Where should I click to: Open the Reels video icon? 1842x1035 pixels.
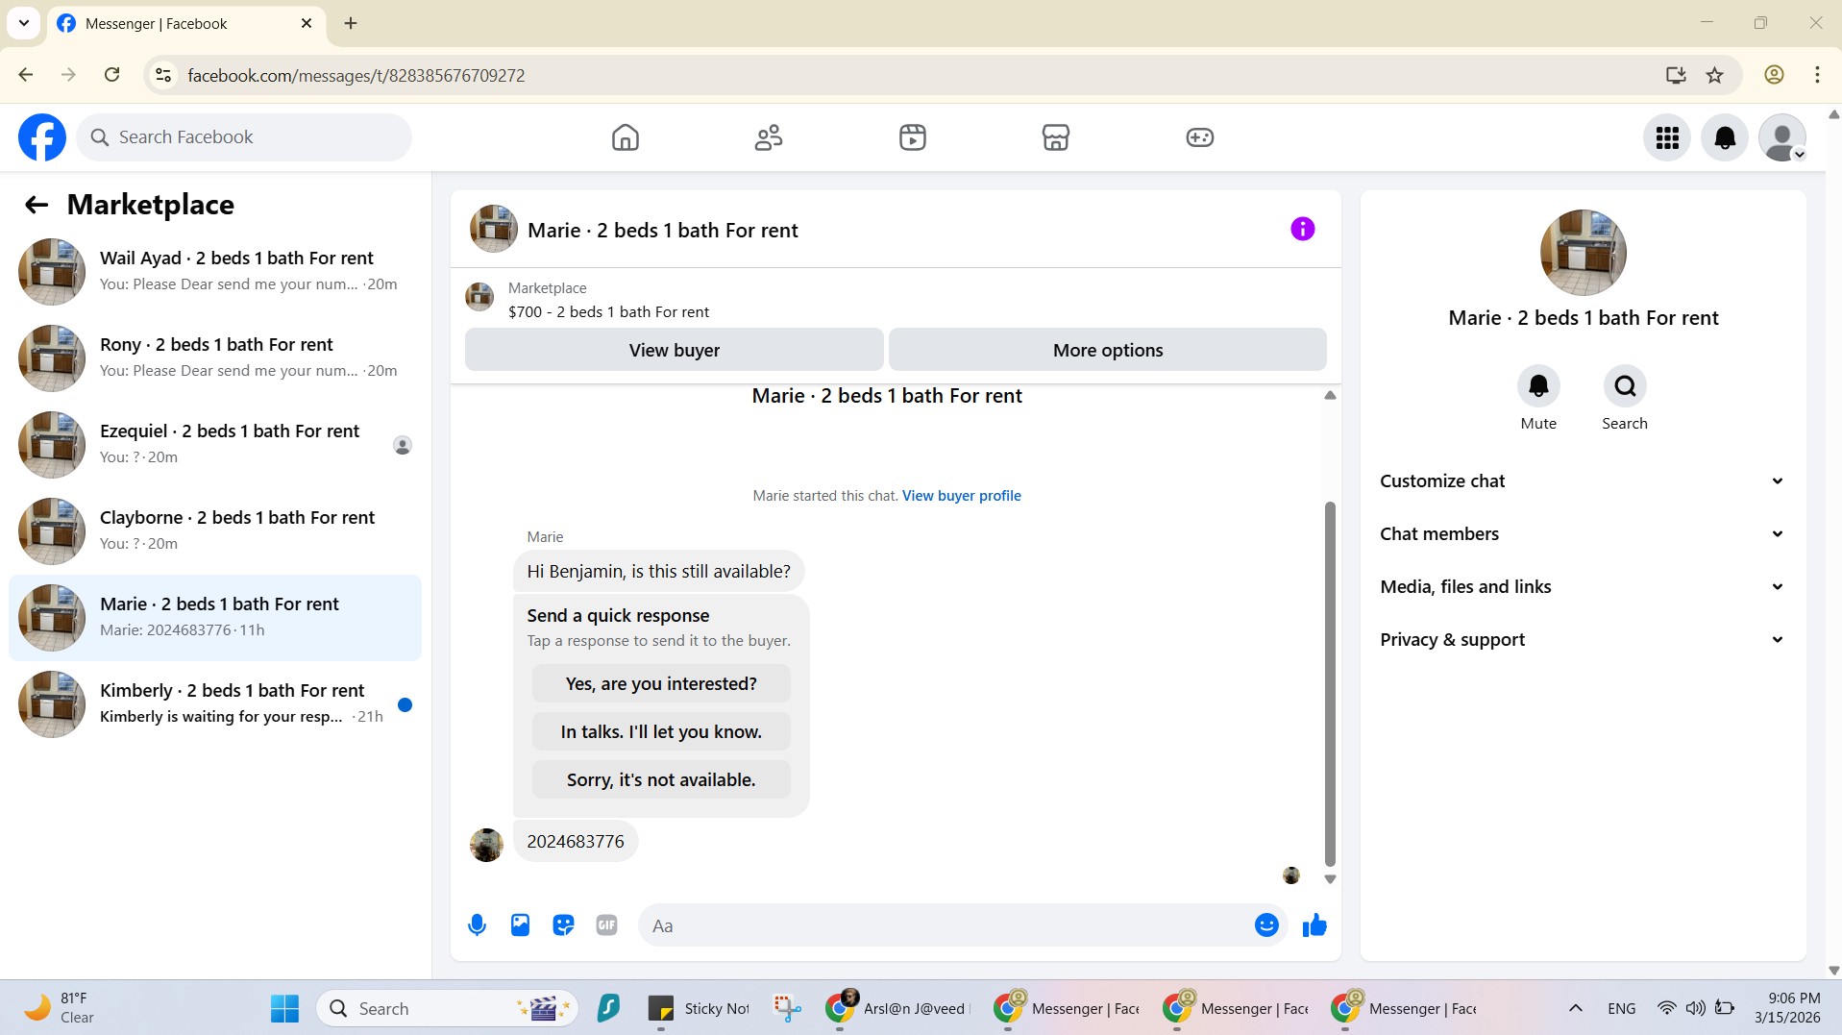pos(913,137)
